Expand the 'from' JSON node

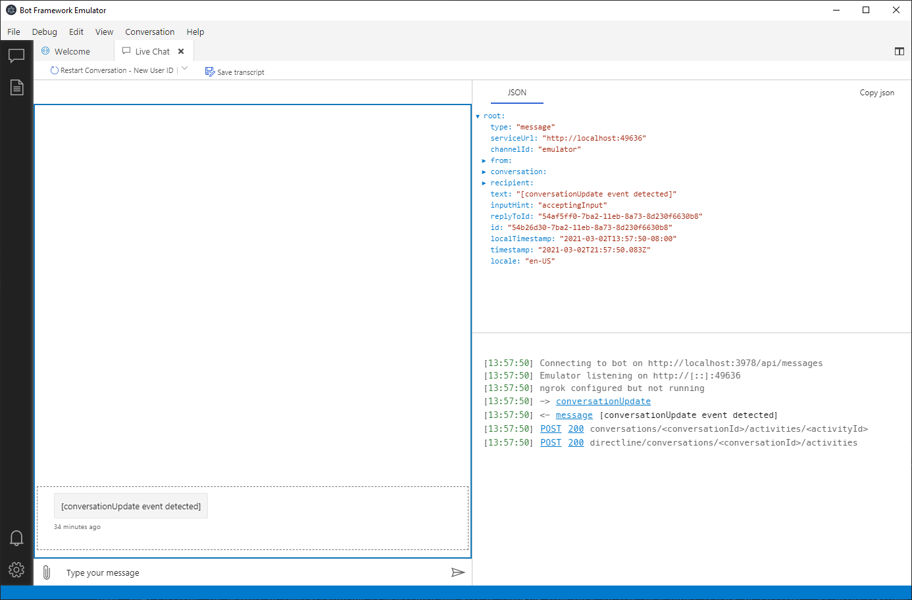pos(484,161)
